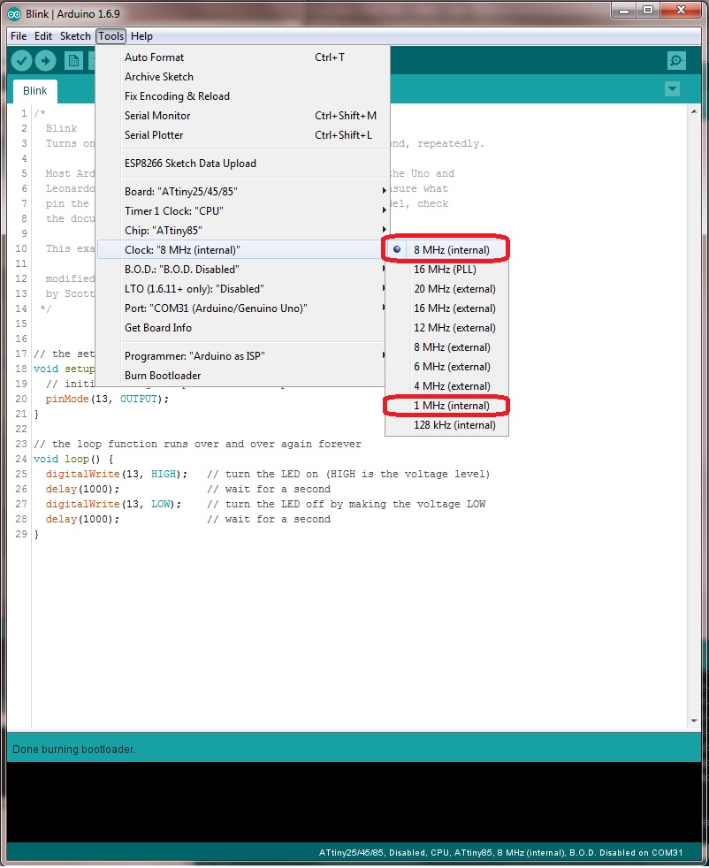Close the Arduino IDE window
Viewport: 709px width, 868px height.
[681, 11]
